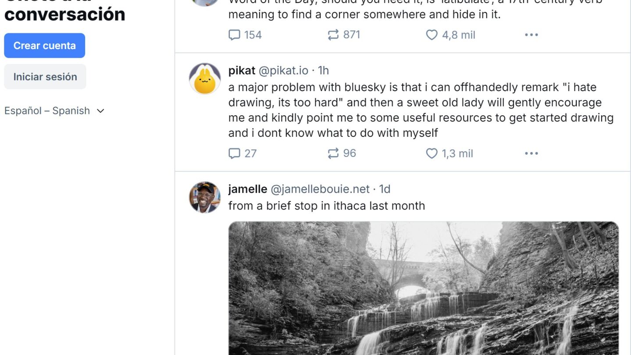Click the 1d timestamp on jamelle's post
This screenshot has height=355, width=631.
(x=385, y=189)
